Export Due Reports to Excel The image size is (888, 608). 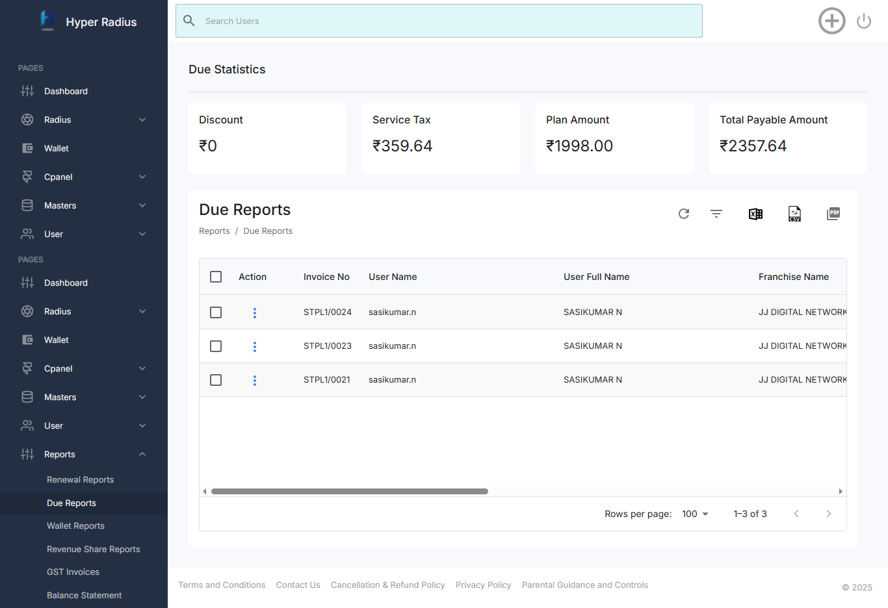tap(755, 214)
